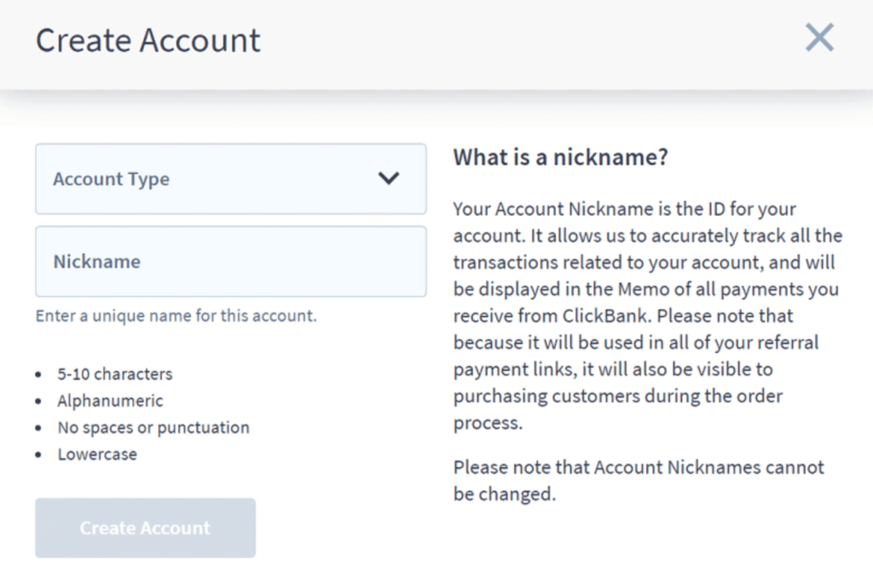Click the bullet dot beside '5-10 characters'

point(38,374)
